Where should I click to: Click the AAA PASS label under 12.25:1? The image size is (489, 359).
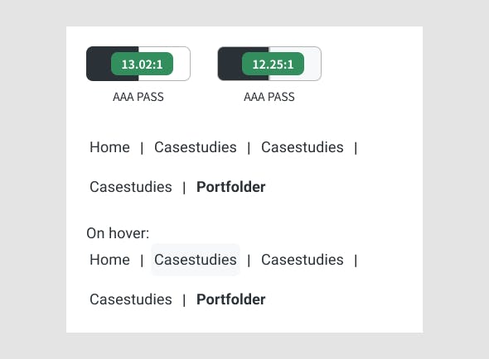(269, 97)
